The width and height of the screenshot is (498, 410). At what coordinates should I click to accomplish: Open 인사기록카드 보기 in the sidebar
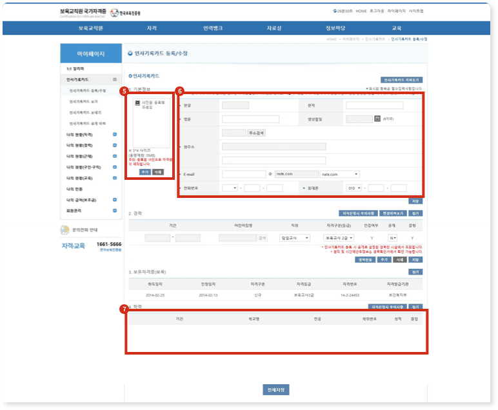pyautogui.click(x=84, y=102)
